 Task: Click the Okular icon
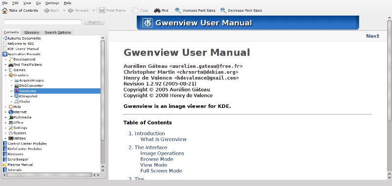click(17, 102)
